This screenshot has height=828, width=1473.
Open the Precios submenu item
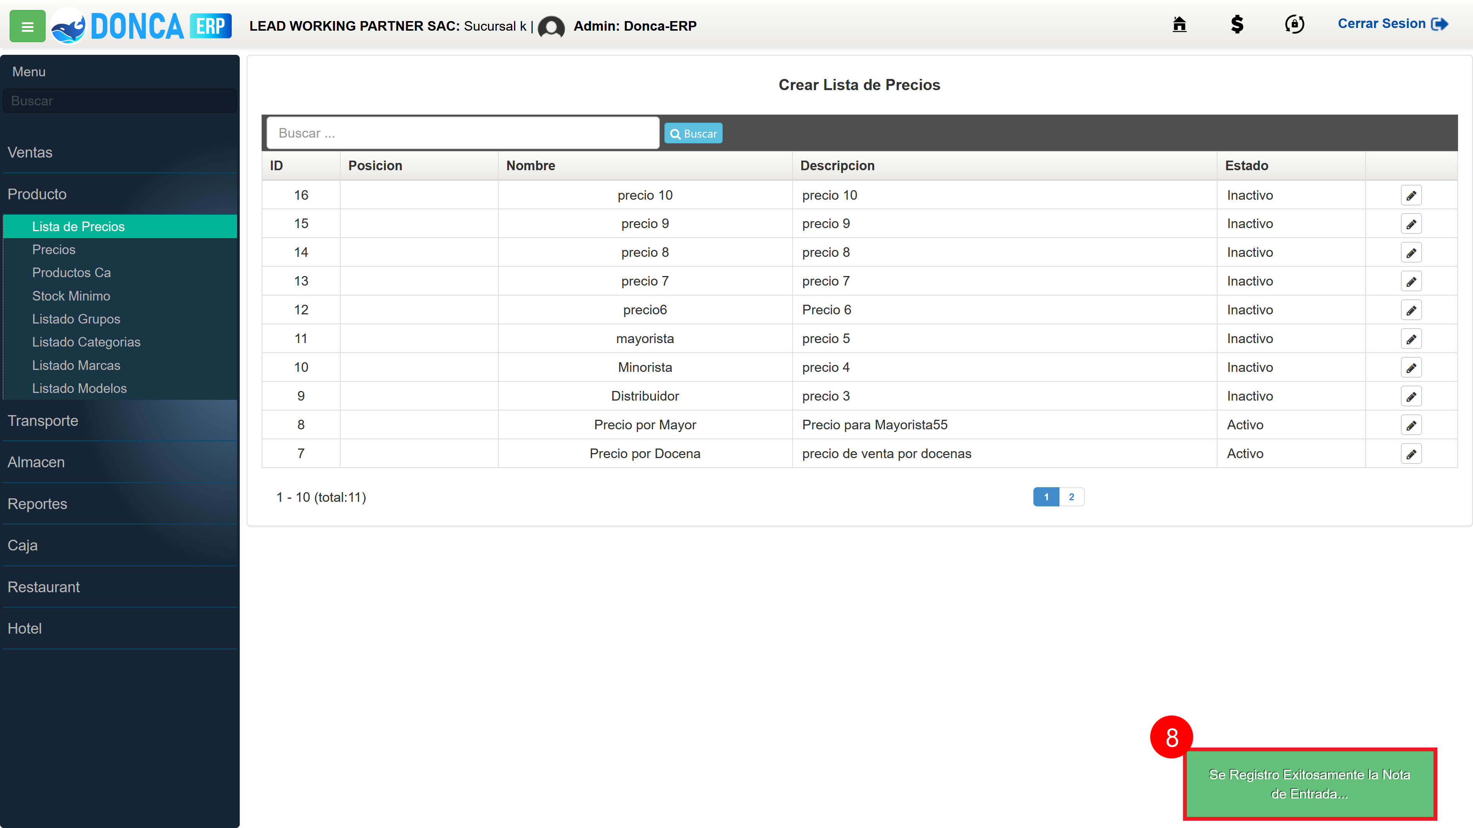(x=120, y=250)
